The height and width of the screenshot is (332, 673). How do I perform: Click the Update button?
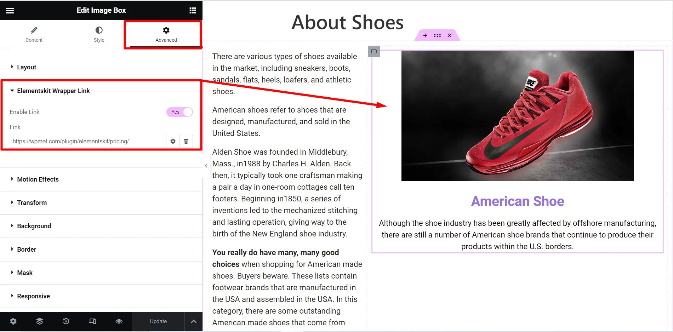[158, 321]
